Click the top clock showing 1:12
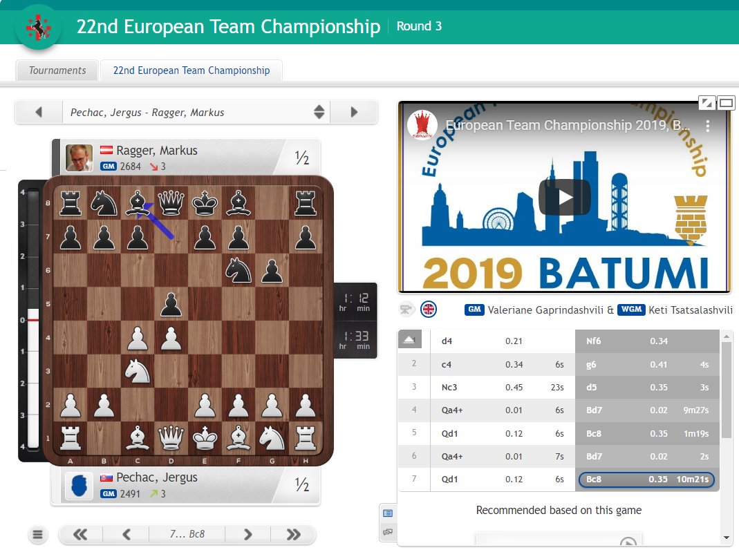This screenshot has width=739, height=550. [x=355, y=303]
